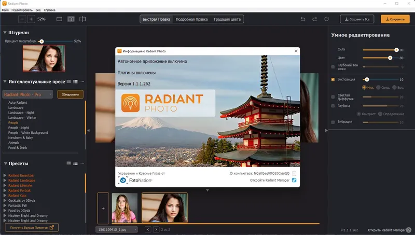Undo the last edit
Image resolution: width=415 pixels, height=235 pixels.
[x=303, y=19]
